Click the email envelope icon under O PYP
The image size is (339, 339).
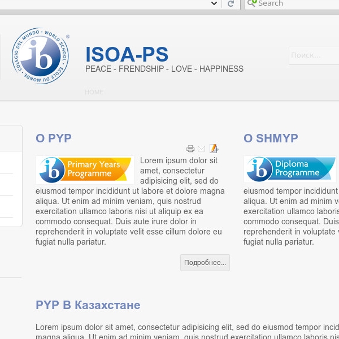click(202, 149)
